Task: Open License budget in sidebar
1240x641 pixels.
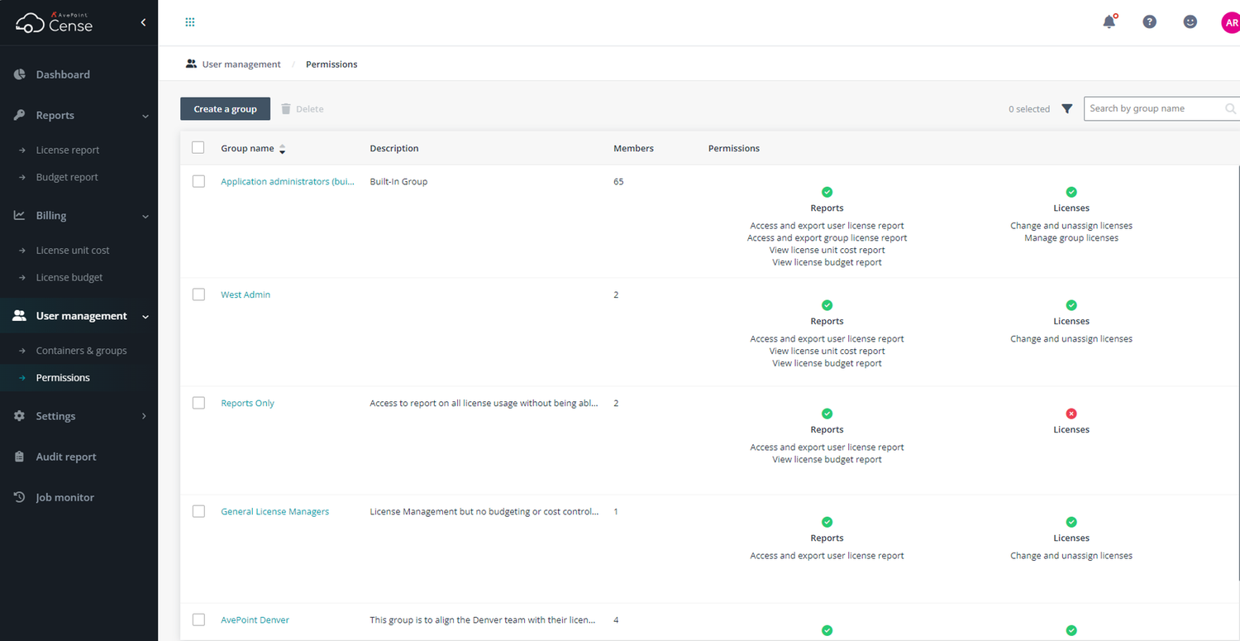Action: click(x=69, y=277)
